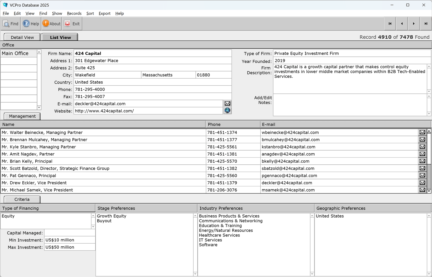
Task: Click management list scroll down arrow
Action: click(x=429, y=191)
